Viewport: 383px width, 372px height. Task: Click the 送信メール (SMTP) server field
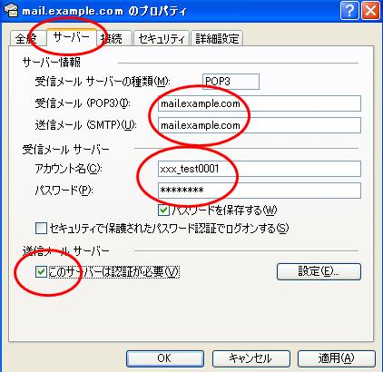click(x=260, y=125)
